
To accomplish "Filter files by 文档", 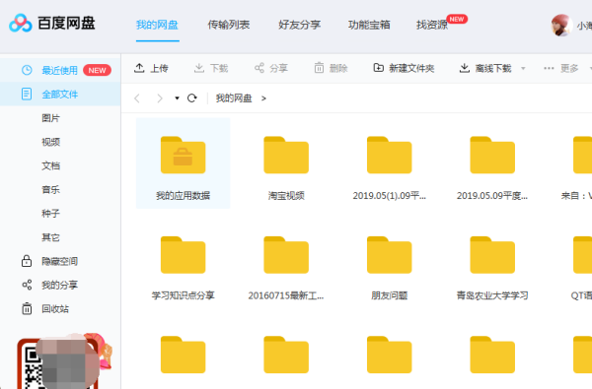I will pyautogui.click(x=50, y=165).
